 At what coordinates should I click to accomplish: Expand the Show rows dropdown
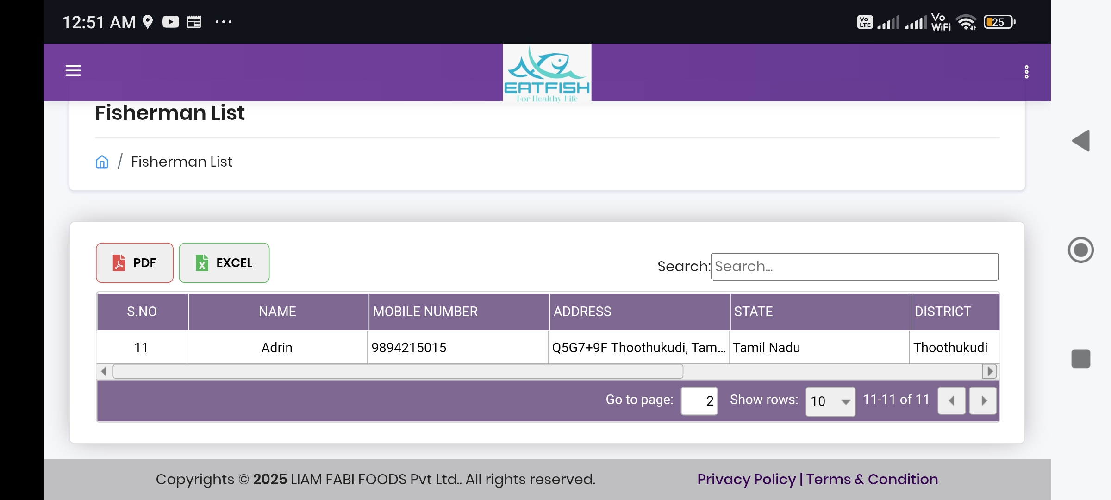[830, 401]
